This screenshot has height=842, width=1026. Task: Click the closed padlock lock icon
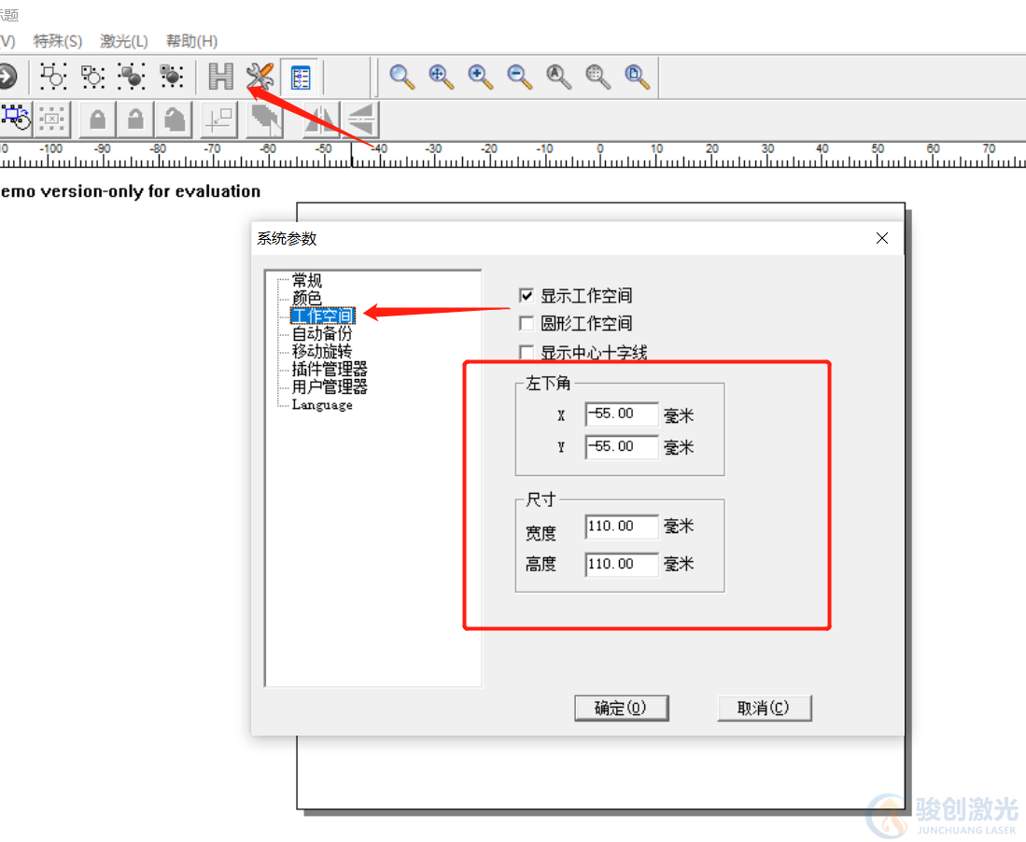tap(97, 119)
